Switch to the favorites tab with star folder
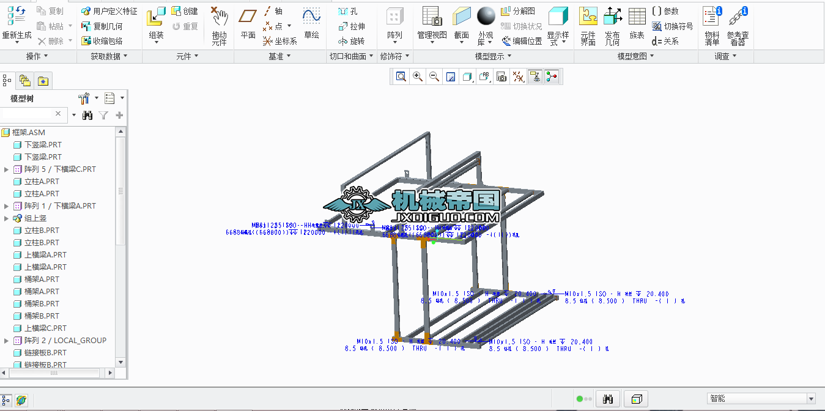The width and height of the screenshot is (825, 411). [42, 81]
